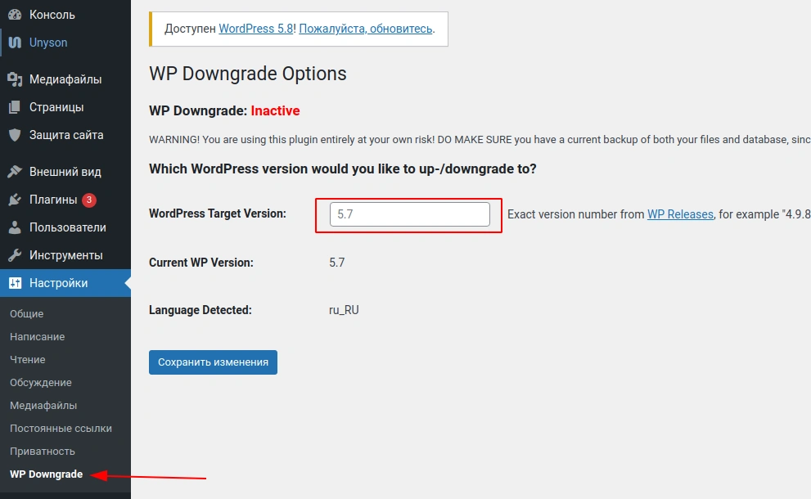This screenshot has height=499, width=811.
Task: Go to Чтение settings submenu
Action: (x=27, y=359)
